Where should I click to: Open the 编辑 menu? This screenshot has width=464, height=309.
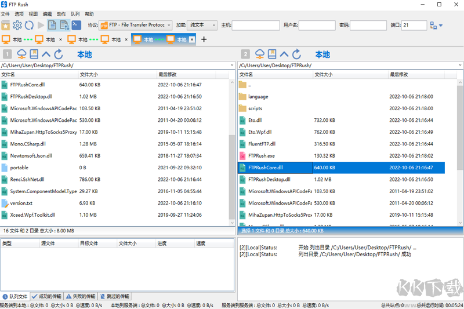[x=47, y=14]
